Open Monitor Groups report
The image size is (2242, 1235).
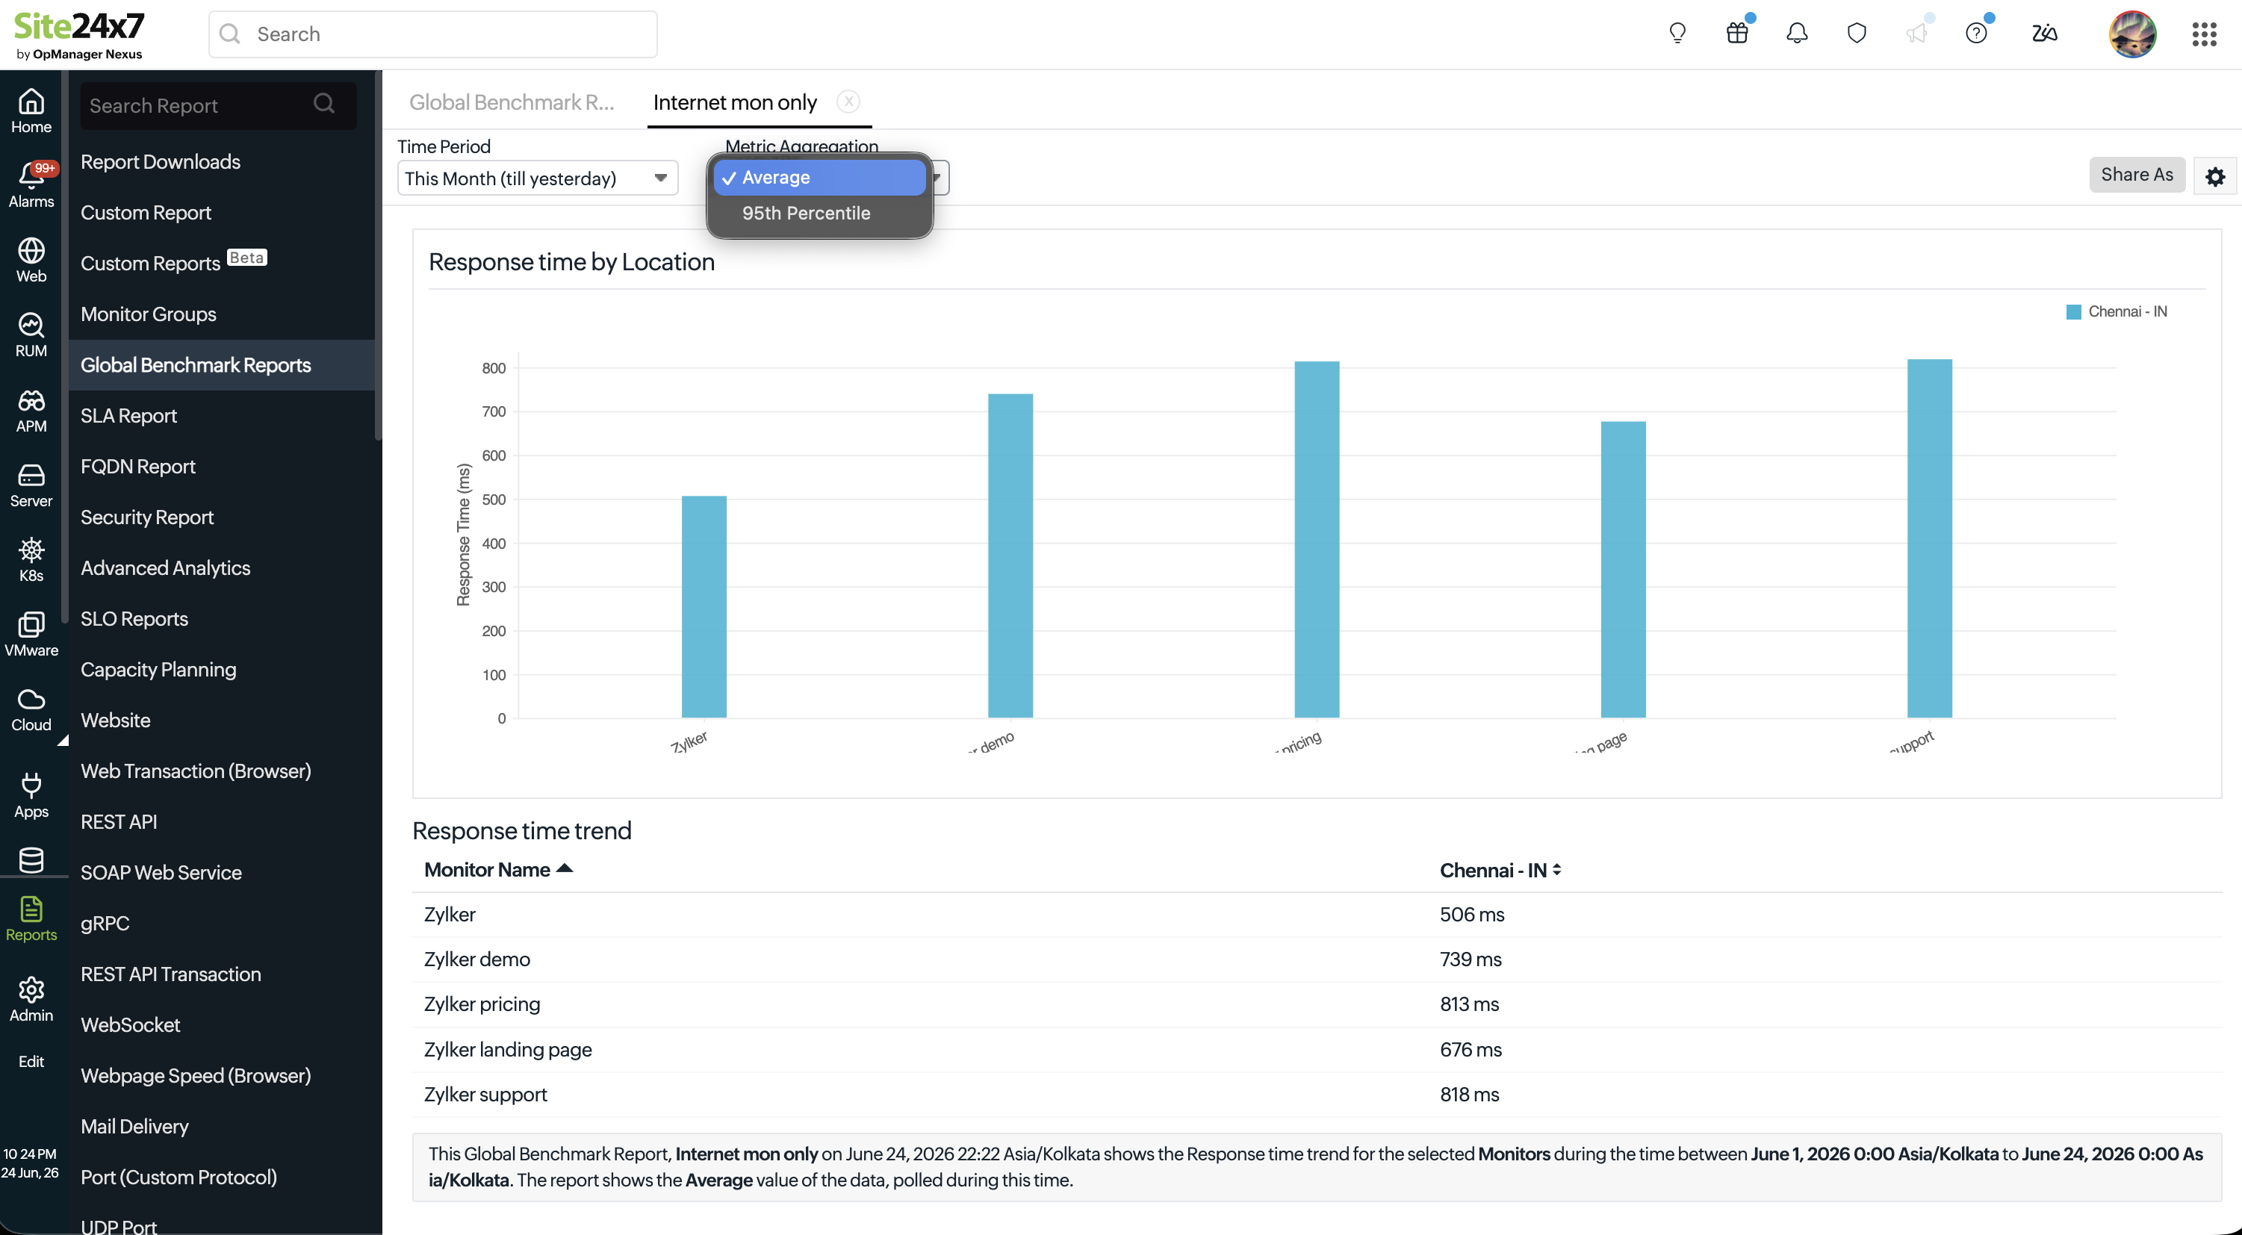coord(148,314)
